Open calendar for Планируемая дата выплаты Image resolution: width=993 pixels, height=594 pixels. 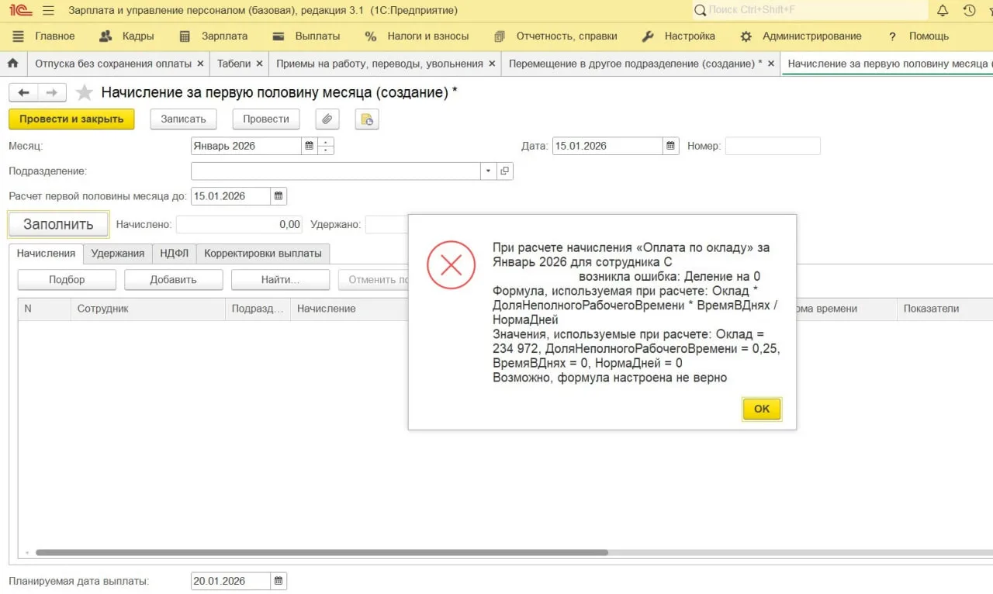(x=279, y=581)
